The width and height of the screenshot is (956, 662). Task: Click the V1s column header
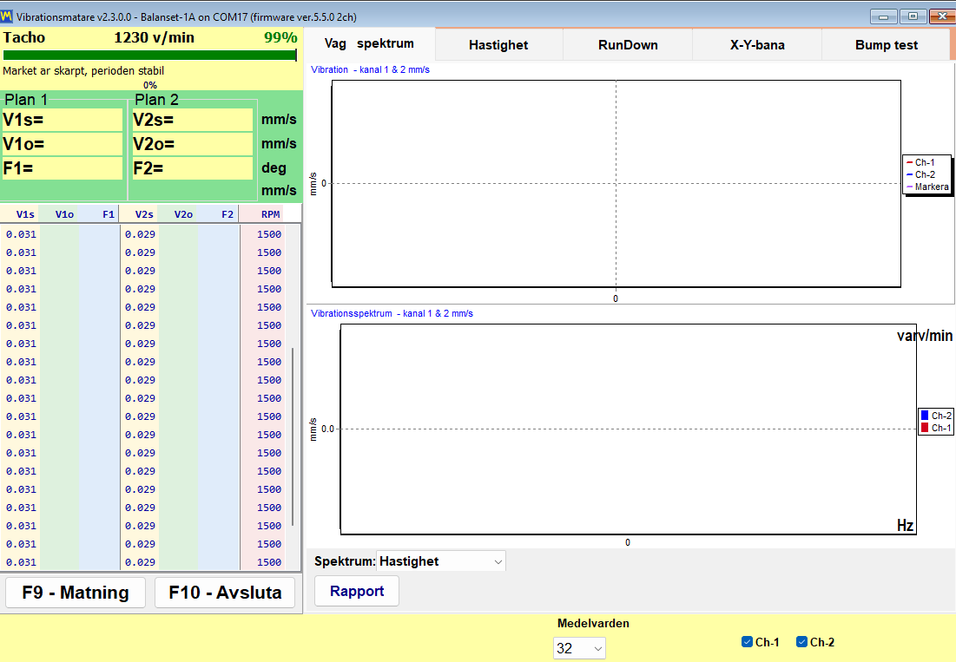tap(19, 214)
